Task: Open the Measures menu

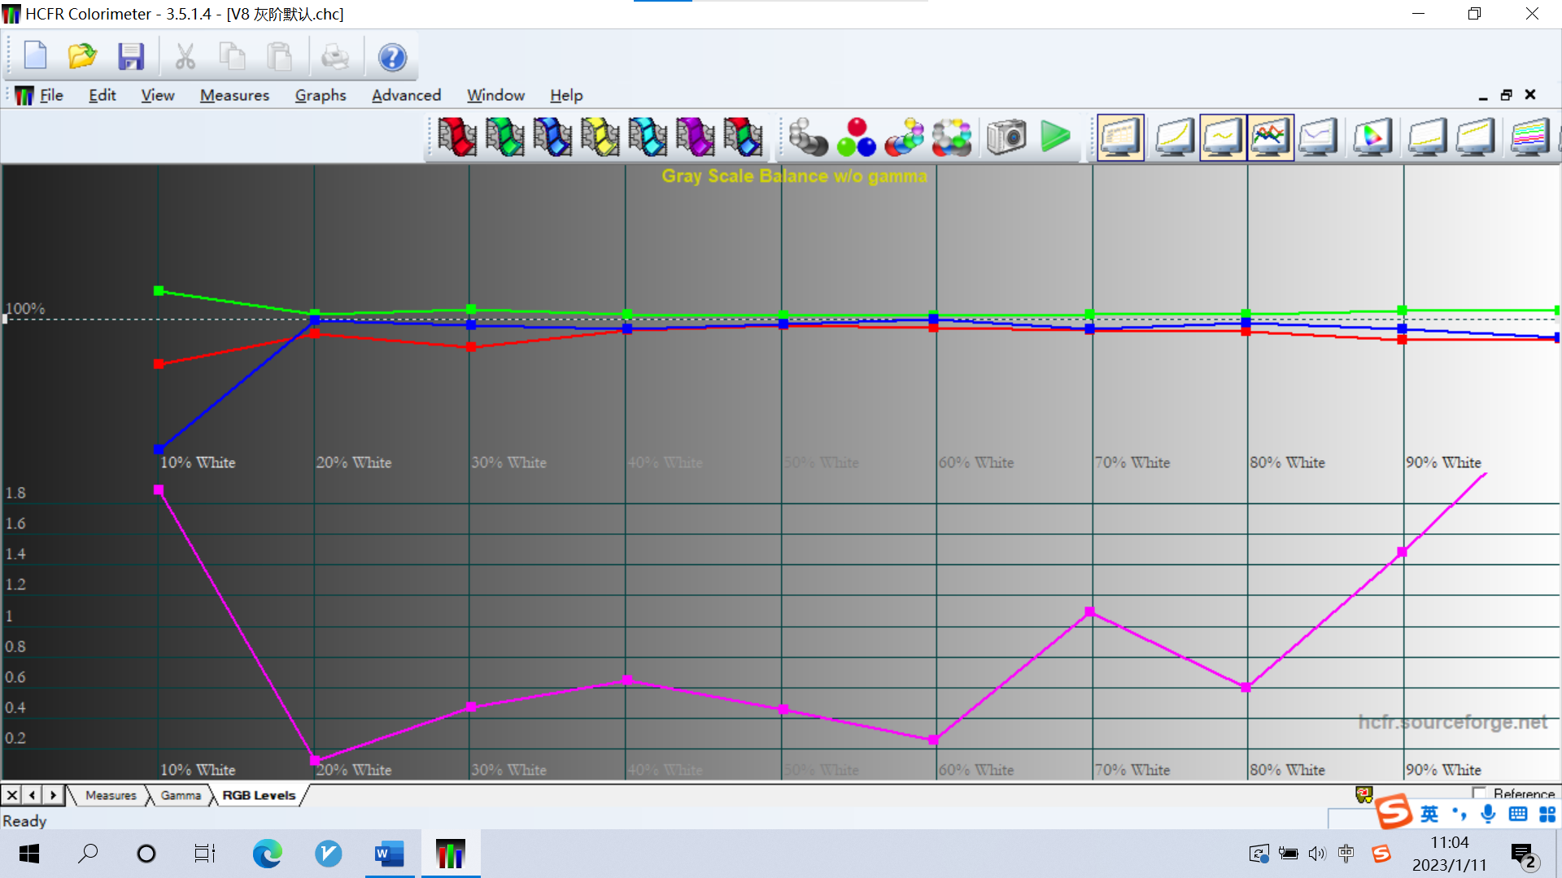Action: point(234,95)
